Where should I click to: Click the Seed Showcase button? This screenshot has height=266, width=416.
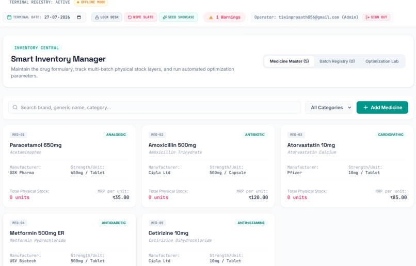tap(179, 17)
